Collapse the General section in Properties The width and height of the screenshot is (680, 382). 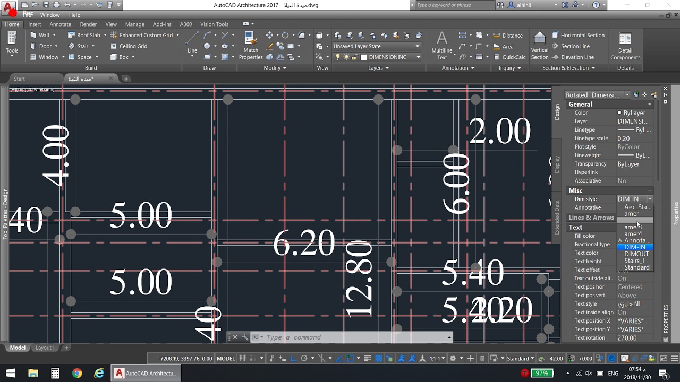point(649,105)
